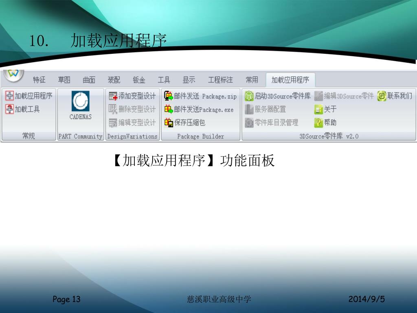The height and width of the screenshot is (313, 417).
Task: Click the 常规 group label
Action: click(29, 136)
